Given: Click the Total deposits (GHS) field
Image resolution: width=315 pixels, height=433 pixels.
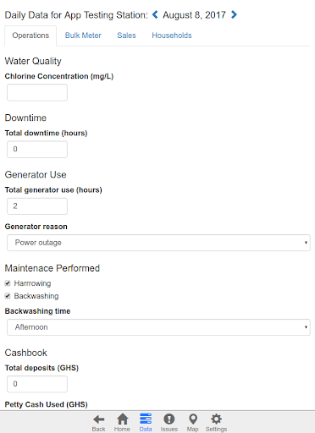Looking at the screenshot, I should [x=37, y=384].
